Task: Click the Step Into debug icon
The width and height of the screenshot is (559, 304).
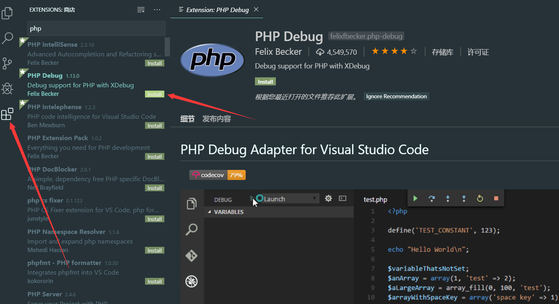Action: 447,198
